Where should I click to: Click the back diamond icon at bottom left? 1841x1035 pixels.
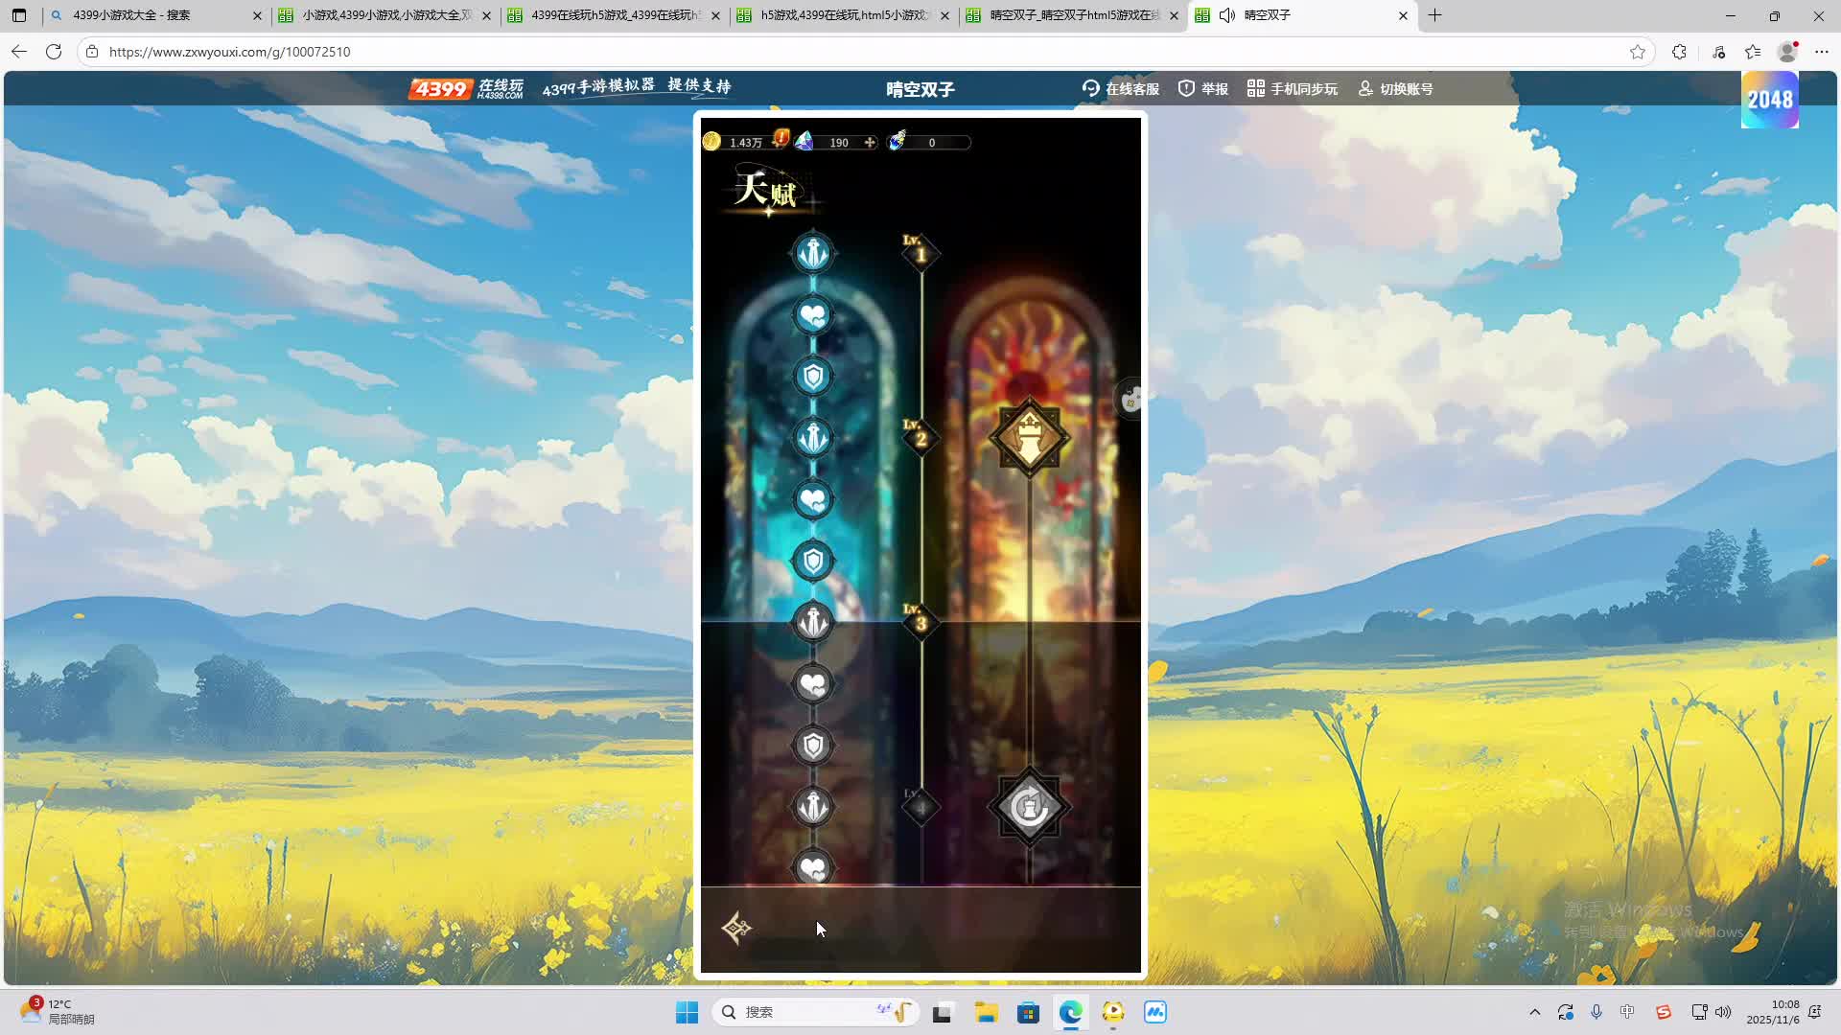736,928
